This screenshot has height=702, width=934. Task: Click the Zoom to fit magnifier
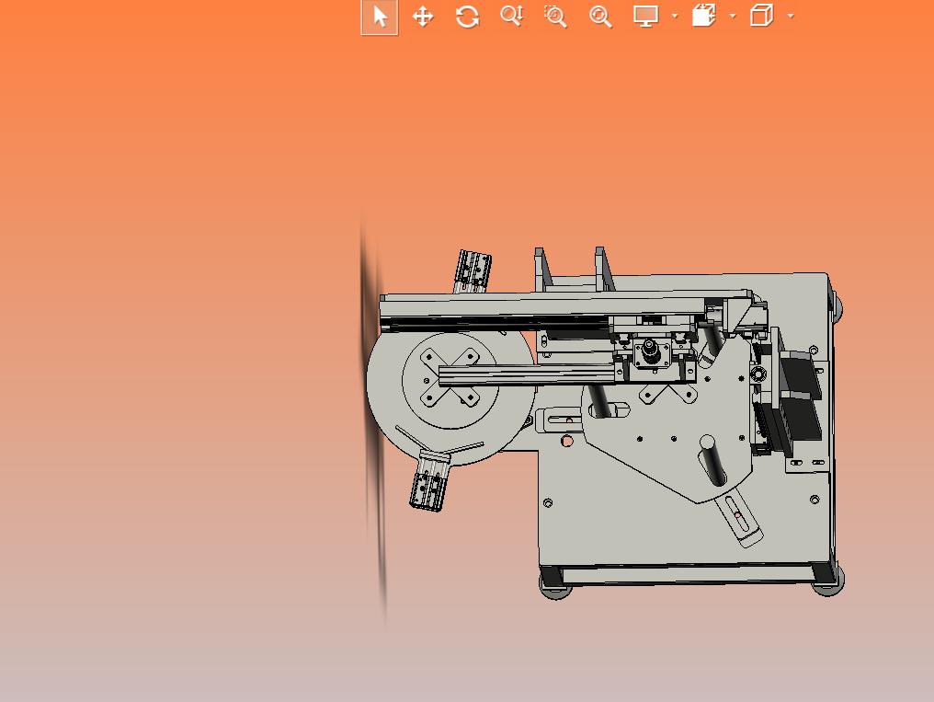pos(600,16)
